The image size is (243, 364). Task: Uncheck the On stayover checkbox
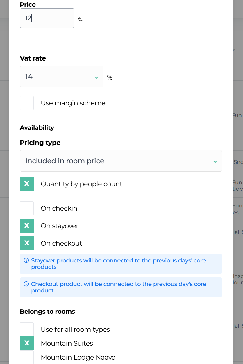click(27, 226)
